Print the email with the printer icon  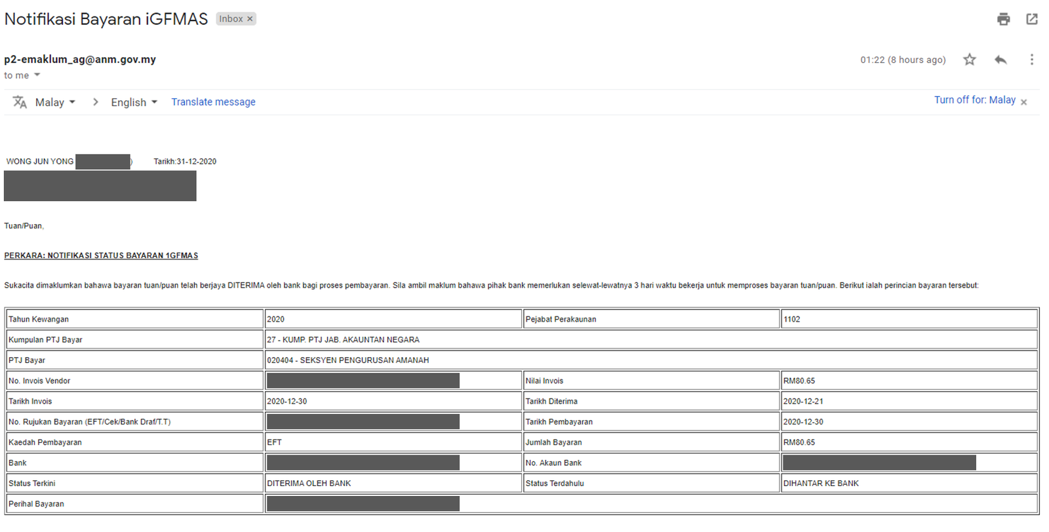tap(1003, 19)
